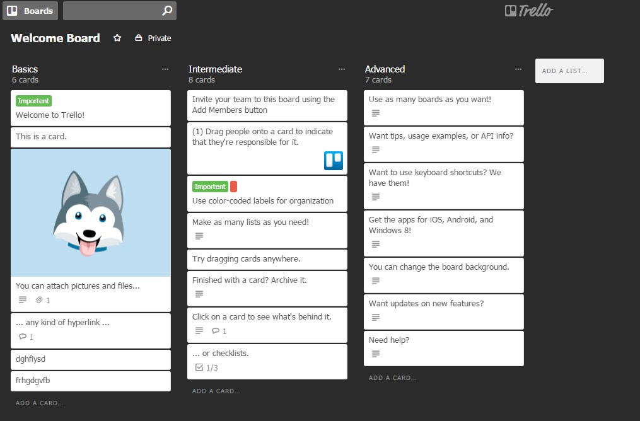Click comment icon on Click on a card
640x421 pixels.
(216, 330)
